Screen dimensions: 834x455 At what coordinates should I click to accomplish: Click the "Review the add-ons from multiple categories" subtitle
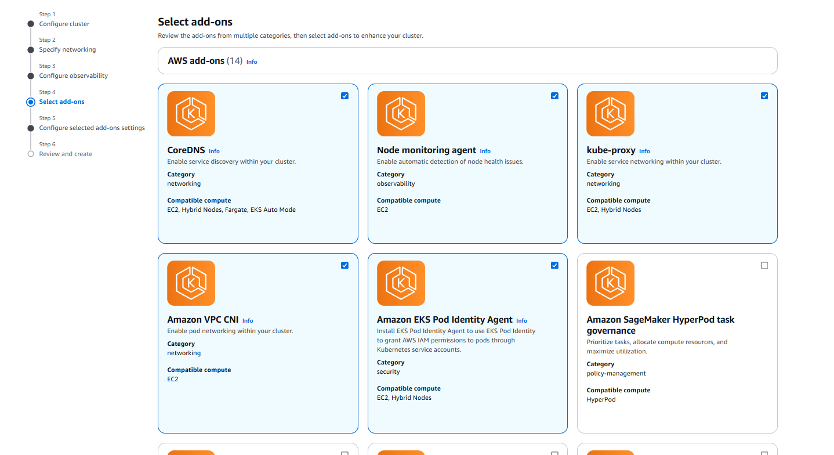coord(291,35)
